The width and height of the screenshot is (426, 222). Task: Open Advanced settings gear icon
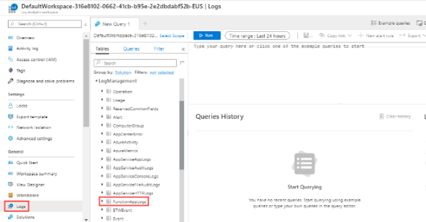(x=10, y=139)
